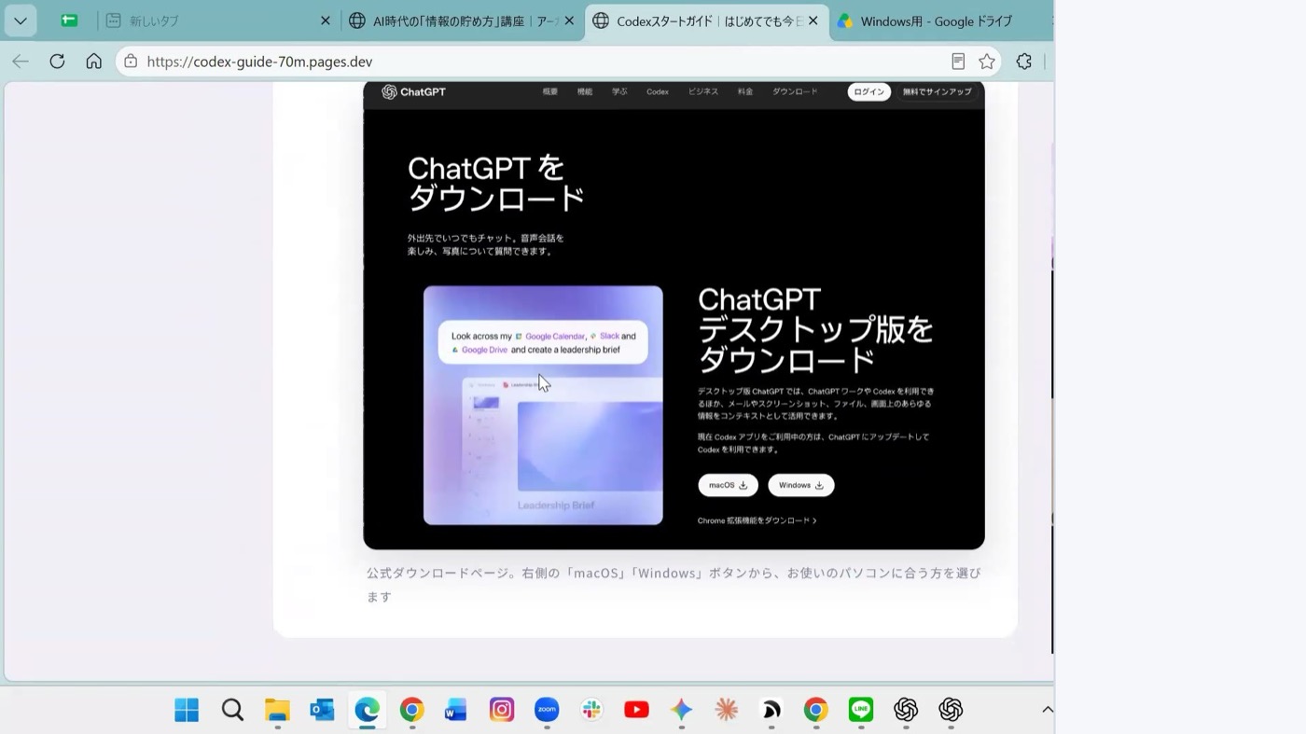Switch to Windows用 - Google ドライブ tab

[x=938, y=21]
